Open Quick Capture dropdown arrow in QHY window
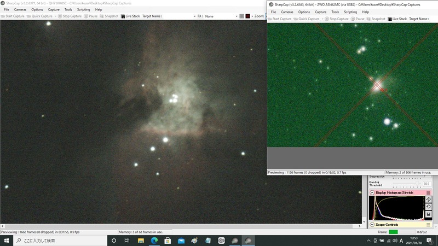Viewport: 438px width, 246px height. [55, 16]
